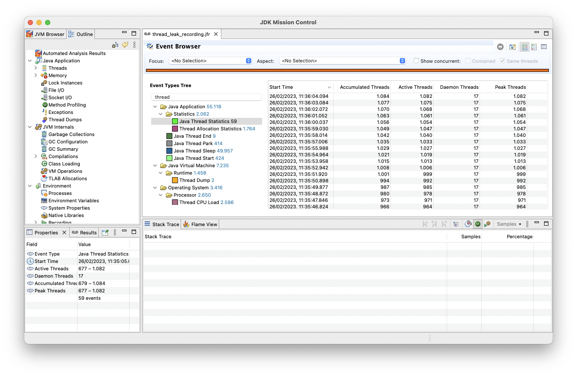
Task: Enable the Show concurrent checkbox
Action: (x=416, y=61)
